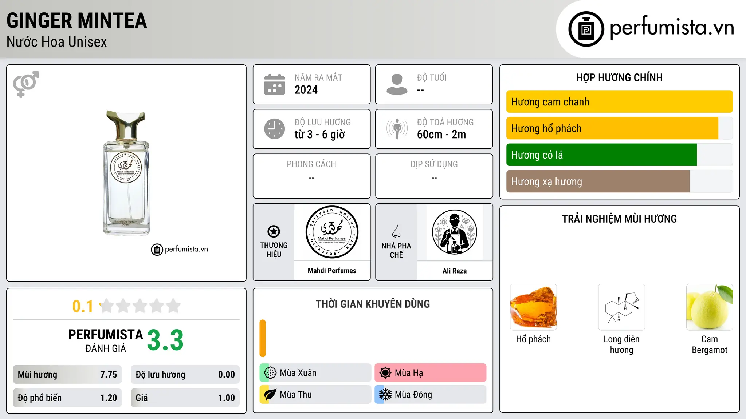
Task: Click the Trải nghiệm mùi hương heading
Action: 619,219
